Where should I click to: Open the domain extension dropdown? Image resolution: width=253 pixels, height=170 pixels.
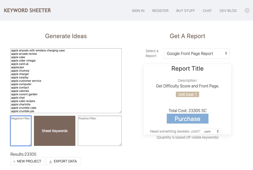[211, 131]
